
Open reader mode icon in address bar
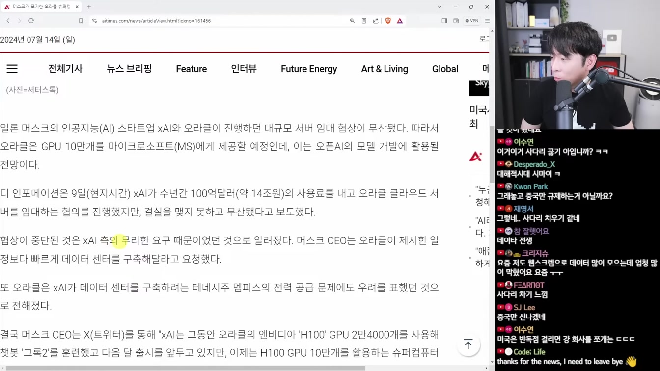point(364,21)
